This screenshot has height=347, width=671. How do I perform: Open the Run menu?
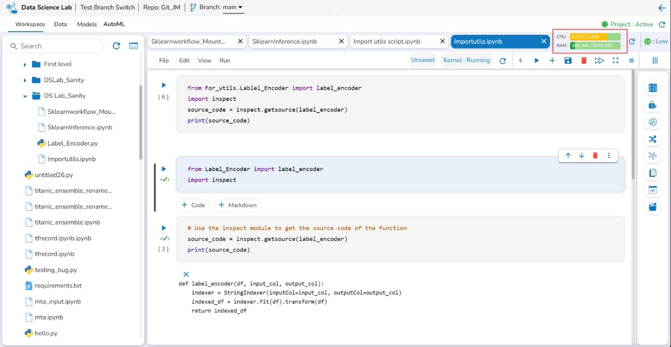click(225, 60)
